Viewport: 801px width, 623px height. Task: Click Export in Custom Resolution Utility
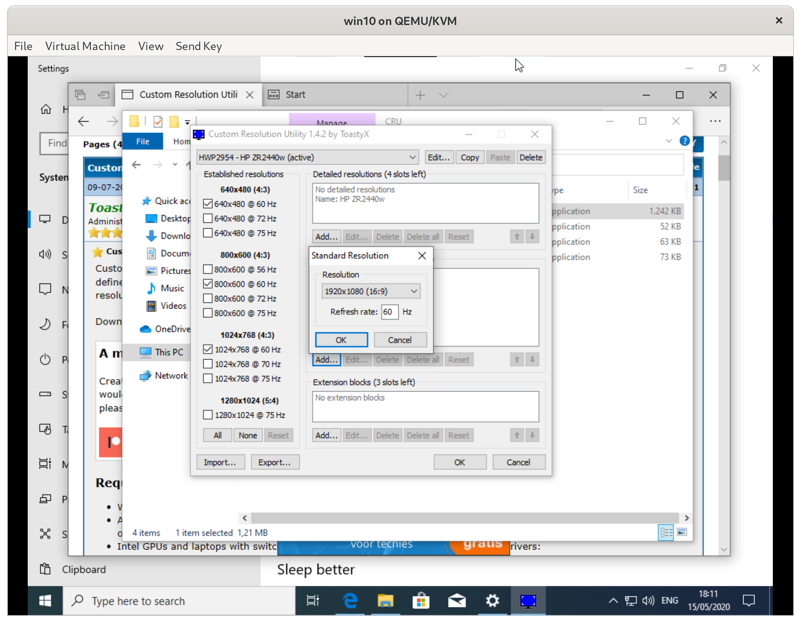coord(275,462)
